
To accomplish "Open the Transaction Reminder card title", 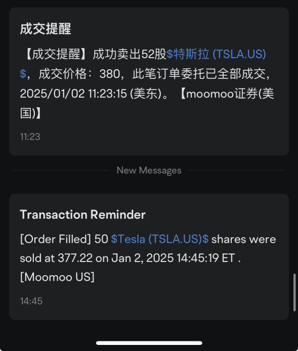I will click(x=82, y=214).
